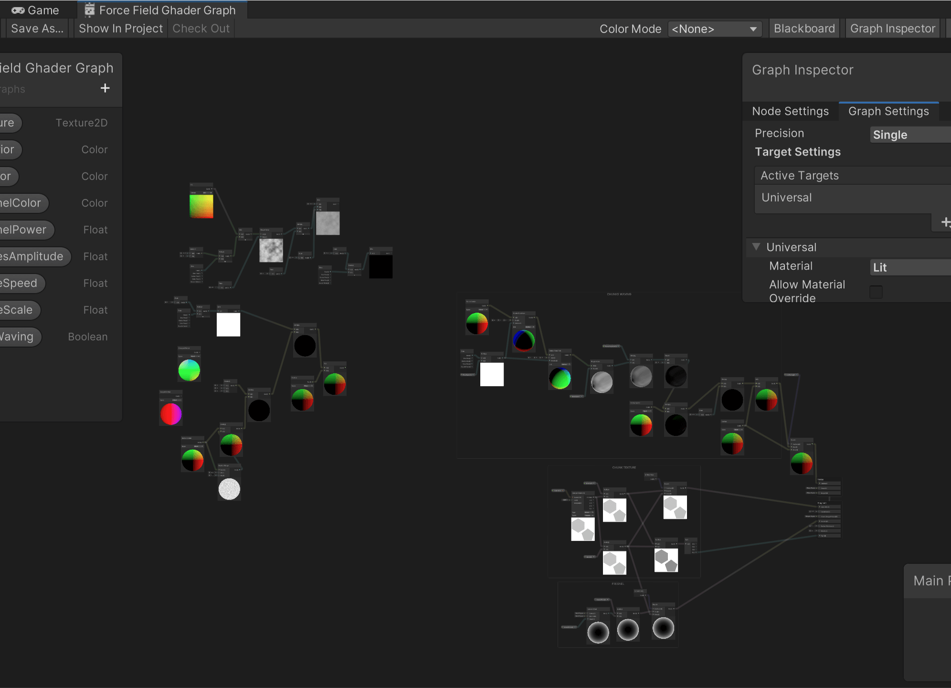Click the Check Out button
The image size is (951, 688).
pos(201,29)
